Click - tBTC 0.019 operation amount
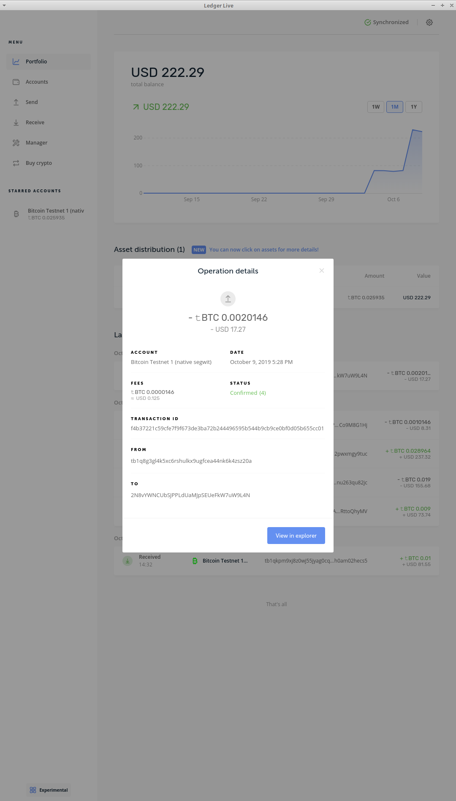456x801 pixels. click(x=414, y=480)
